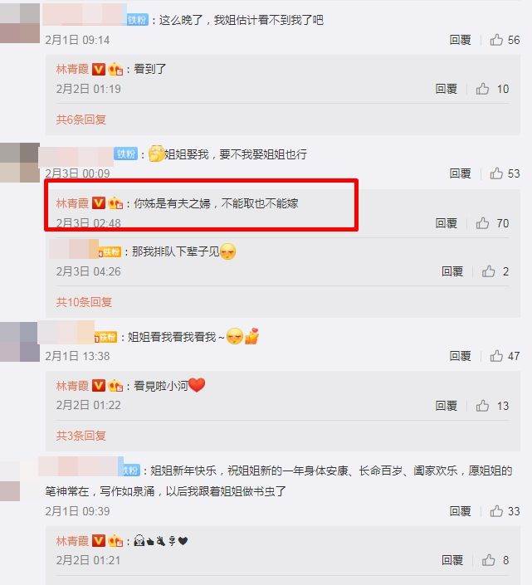This screenshot has height=585, width=532.
Task: Like the comment posted 2月1日 13:38
Action: 496,356
